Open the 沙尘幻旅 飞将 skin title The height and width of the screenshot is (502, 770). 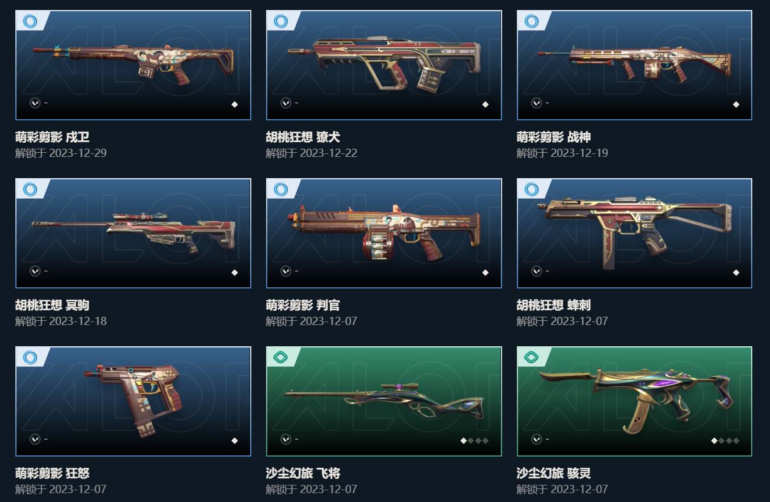303,474
